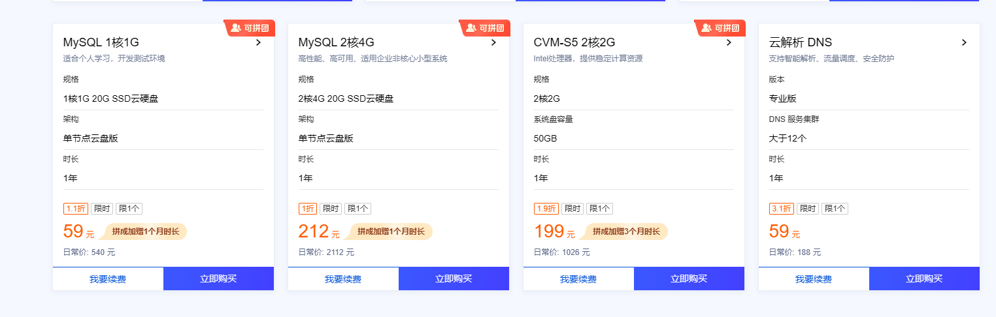Click the 可拼团 badge on MySQL 2核4G card
Viewport: 996px width, 317px height.
(485, 28)
